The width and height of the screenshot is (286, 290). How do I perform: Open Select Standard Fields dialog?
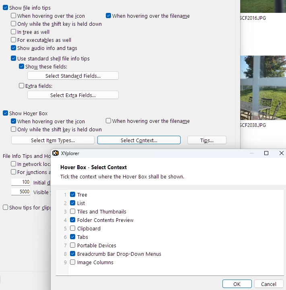[73, 76]
